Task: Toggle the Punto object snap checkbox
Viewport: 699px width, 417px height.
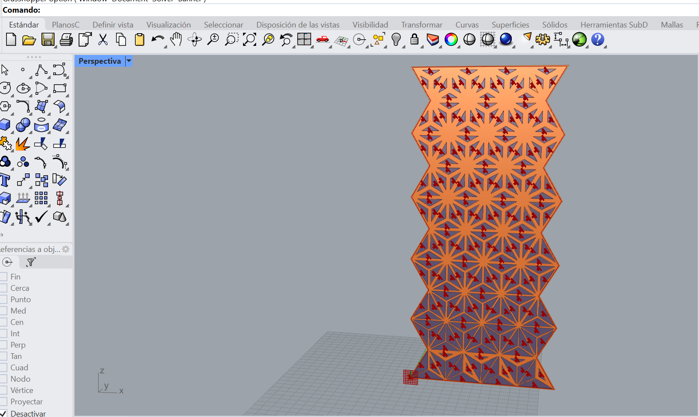Action: point(3,300)
